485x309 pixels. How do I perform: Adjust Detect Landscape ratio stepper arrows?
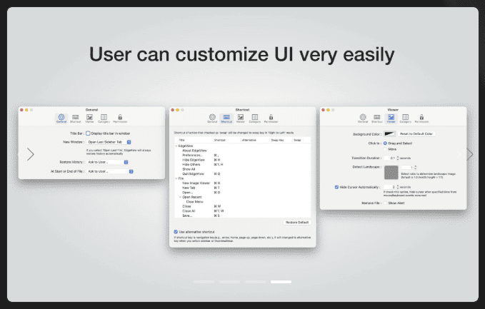pyautogui.click(x=416, y=168)
